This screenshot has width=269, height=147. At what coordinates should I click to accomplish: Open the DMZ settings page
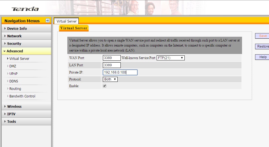click(x=13, y=66)
